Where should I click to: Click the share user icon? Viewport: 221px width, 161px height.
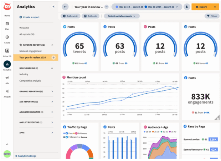187,7
